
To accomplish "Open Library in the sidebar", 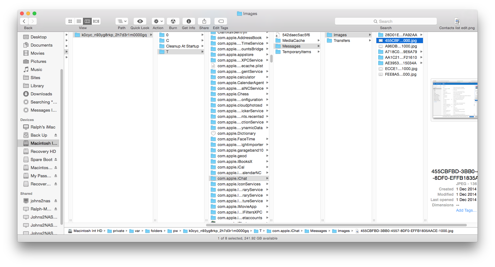I will coord(37,86).
